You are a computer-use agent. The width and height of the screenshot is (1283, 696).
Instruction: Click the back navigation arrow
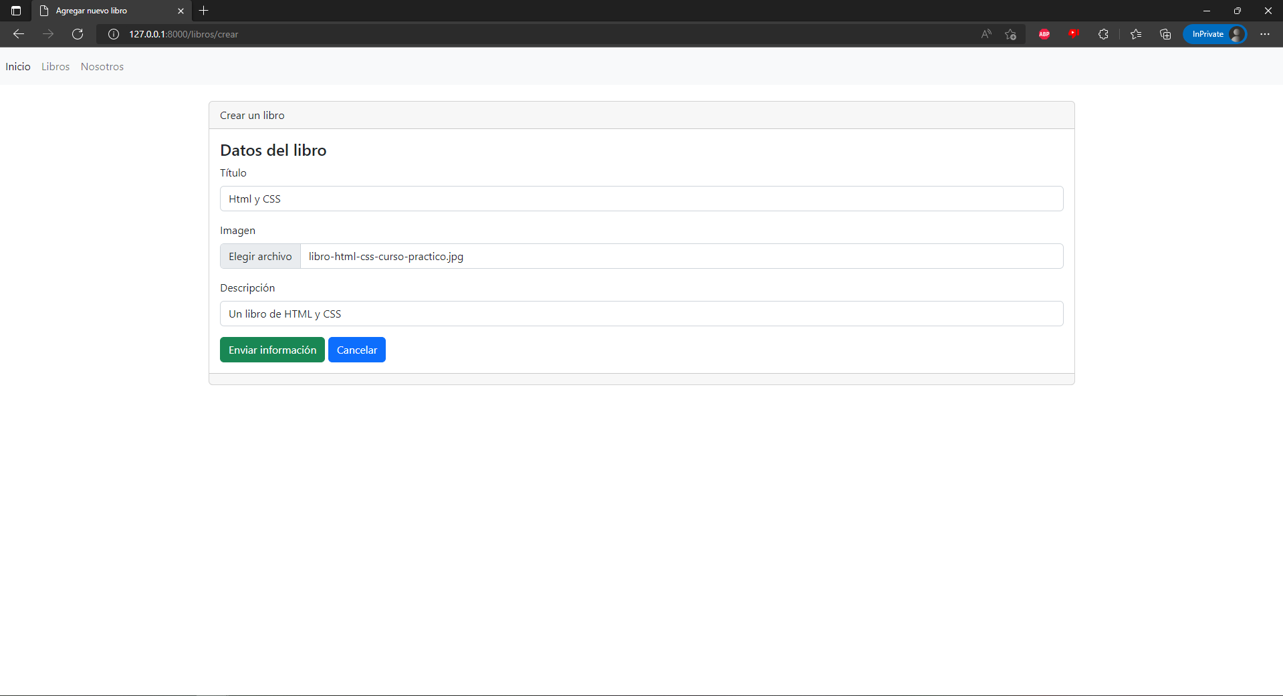[x=18, y=34]
